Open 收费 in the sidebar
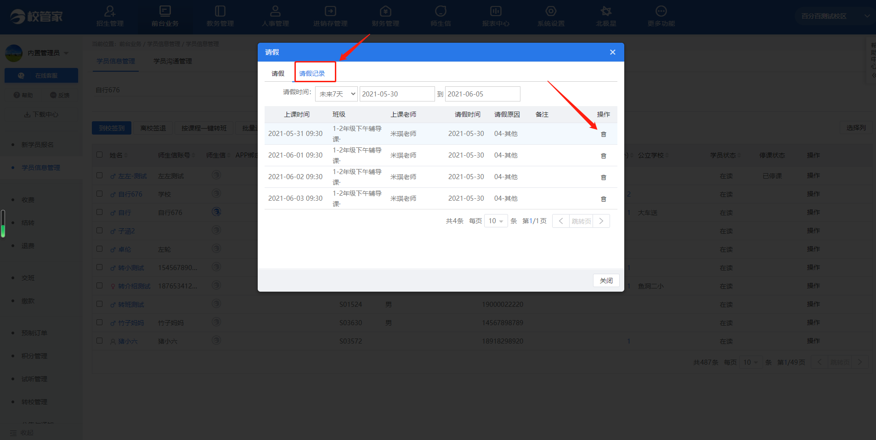The width and height of the screenshot is (876, 440). (28, 200)
